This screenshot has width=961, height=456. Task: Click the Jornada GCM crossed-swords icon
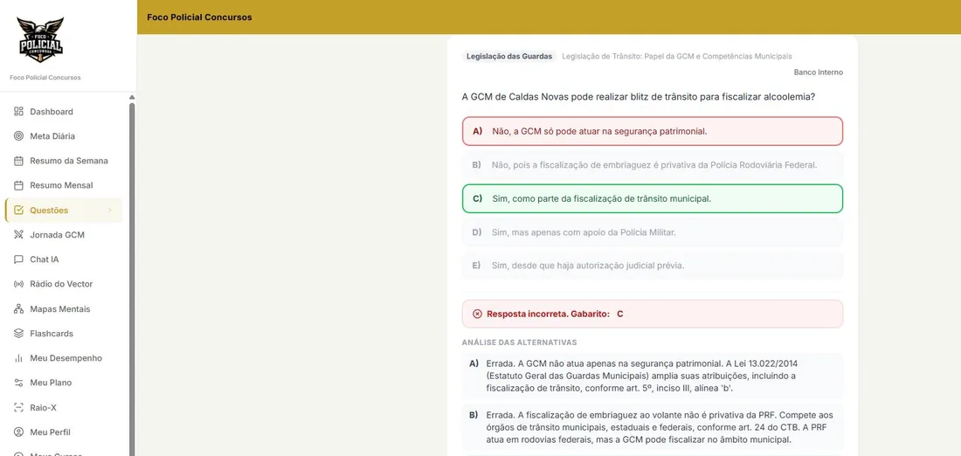[x=18, y=235]
